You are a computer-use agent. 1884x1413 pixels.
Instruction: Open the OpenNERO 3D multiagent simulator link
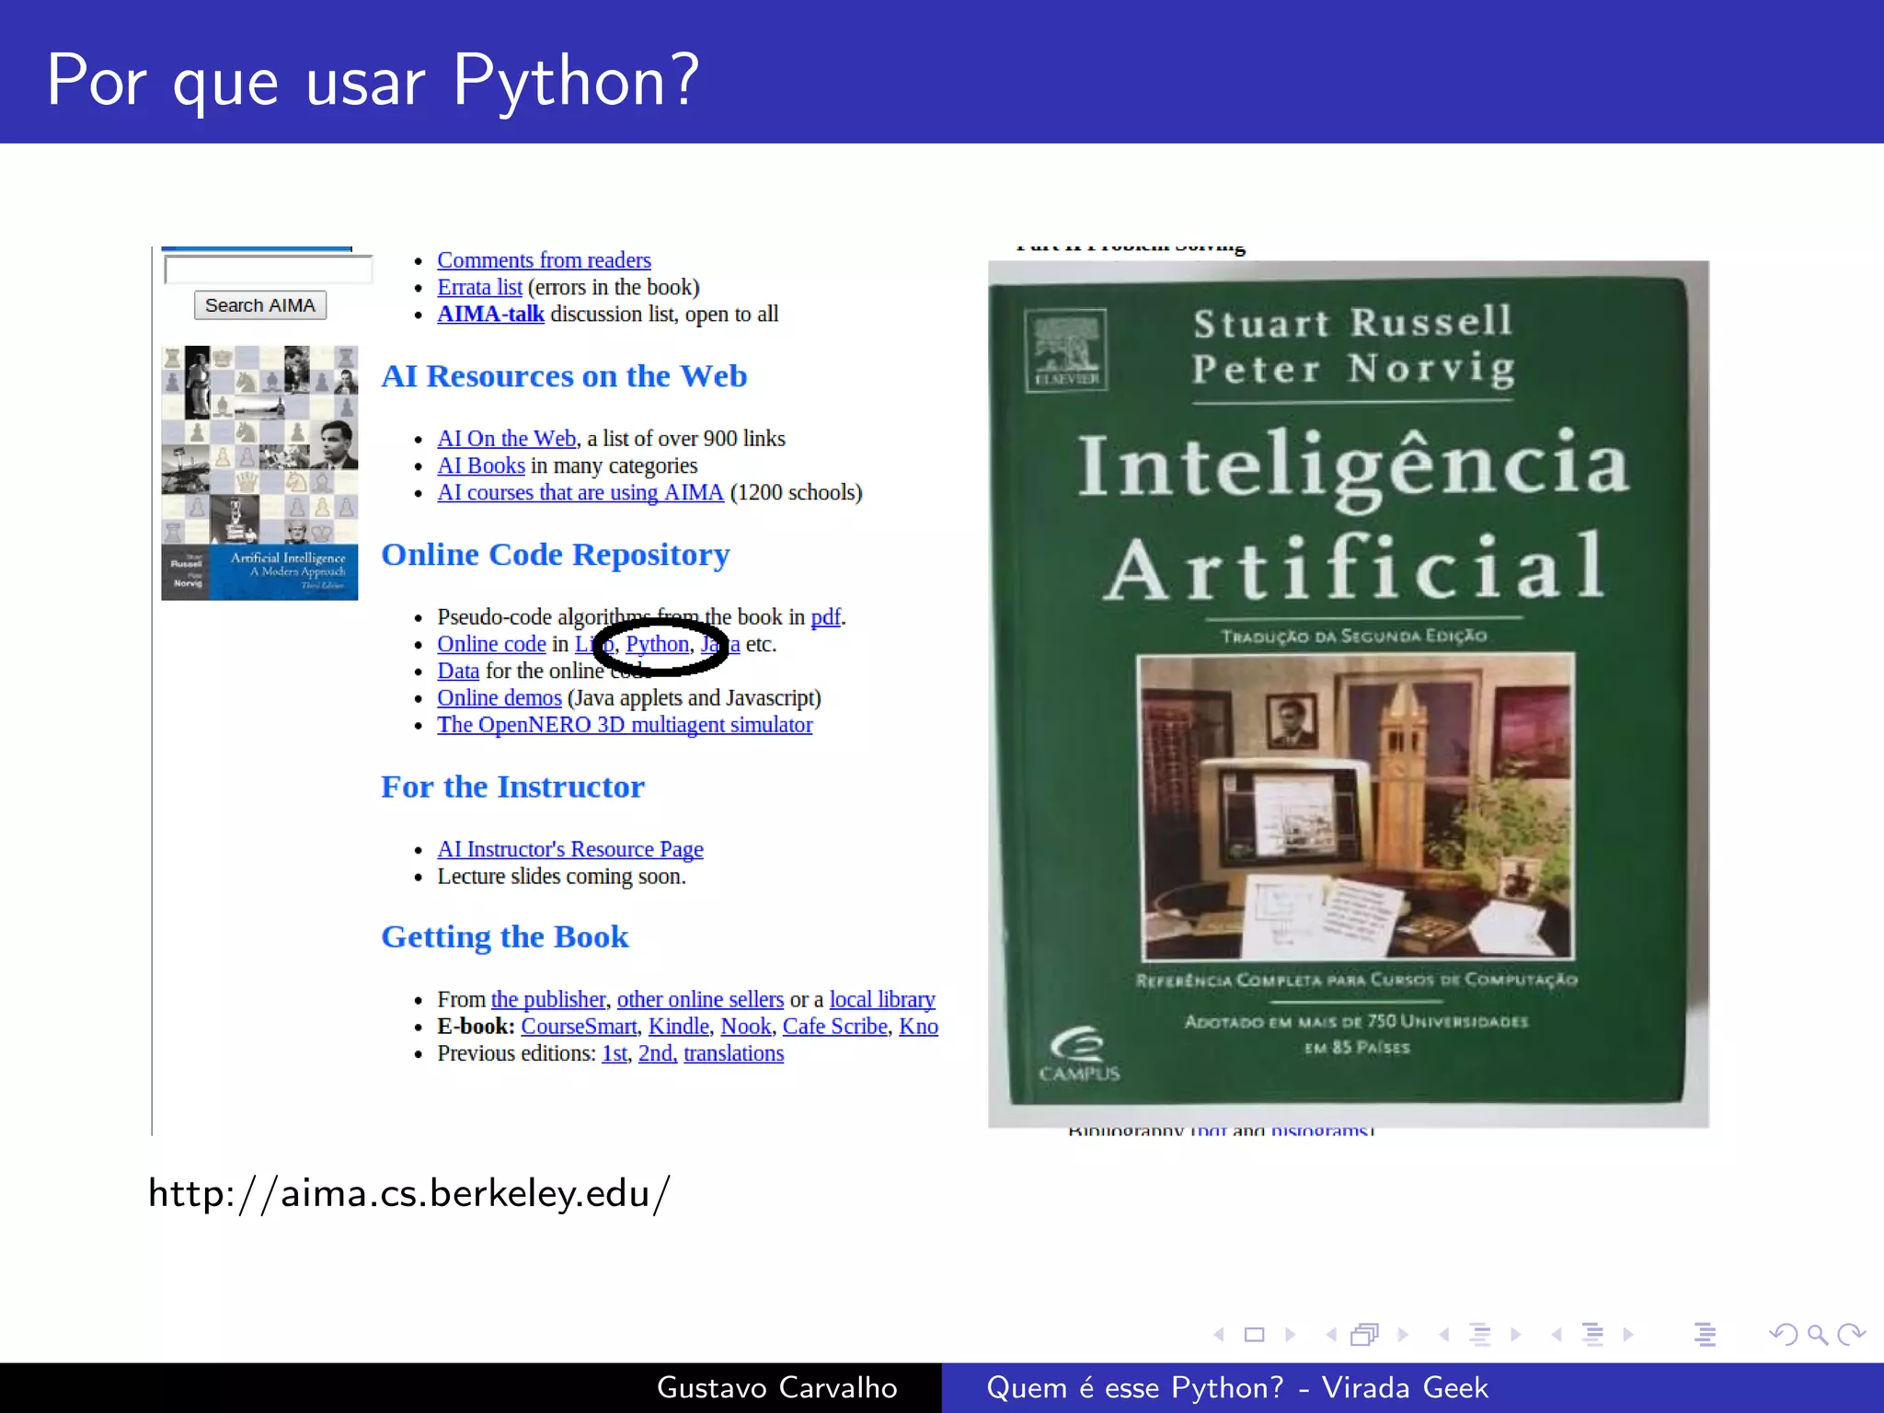click(625, 725)
